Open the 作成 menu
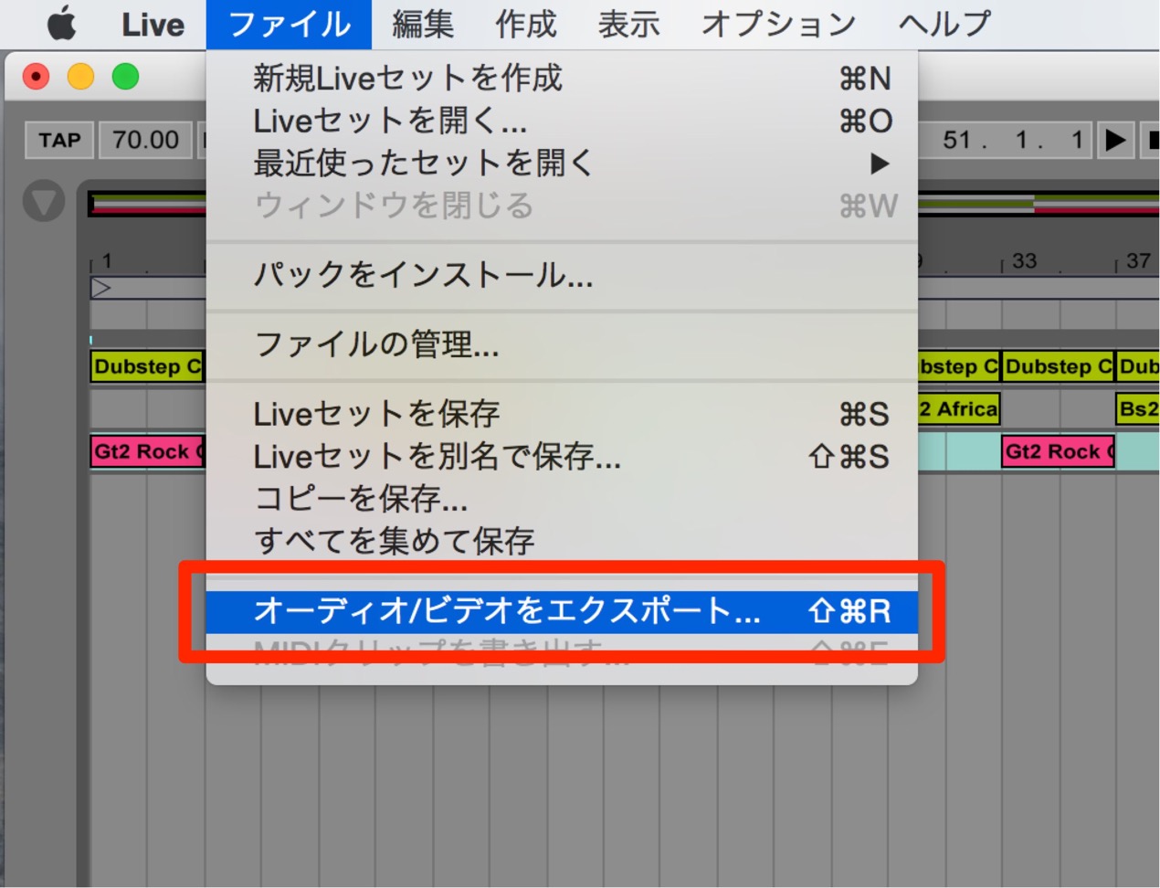 (x=526, y=25)
